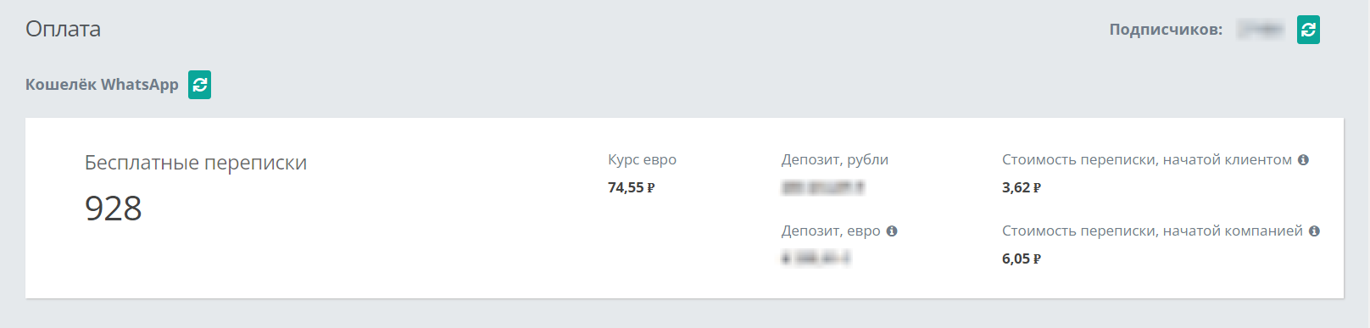Click the Бесплатные переписки heading
The height and width of the screenshot is (328, 1370).
coord(196,163)
